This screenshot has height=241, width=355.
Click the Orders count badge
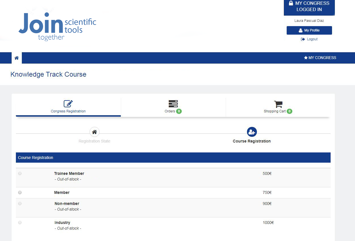[179, 111]
